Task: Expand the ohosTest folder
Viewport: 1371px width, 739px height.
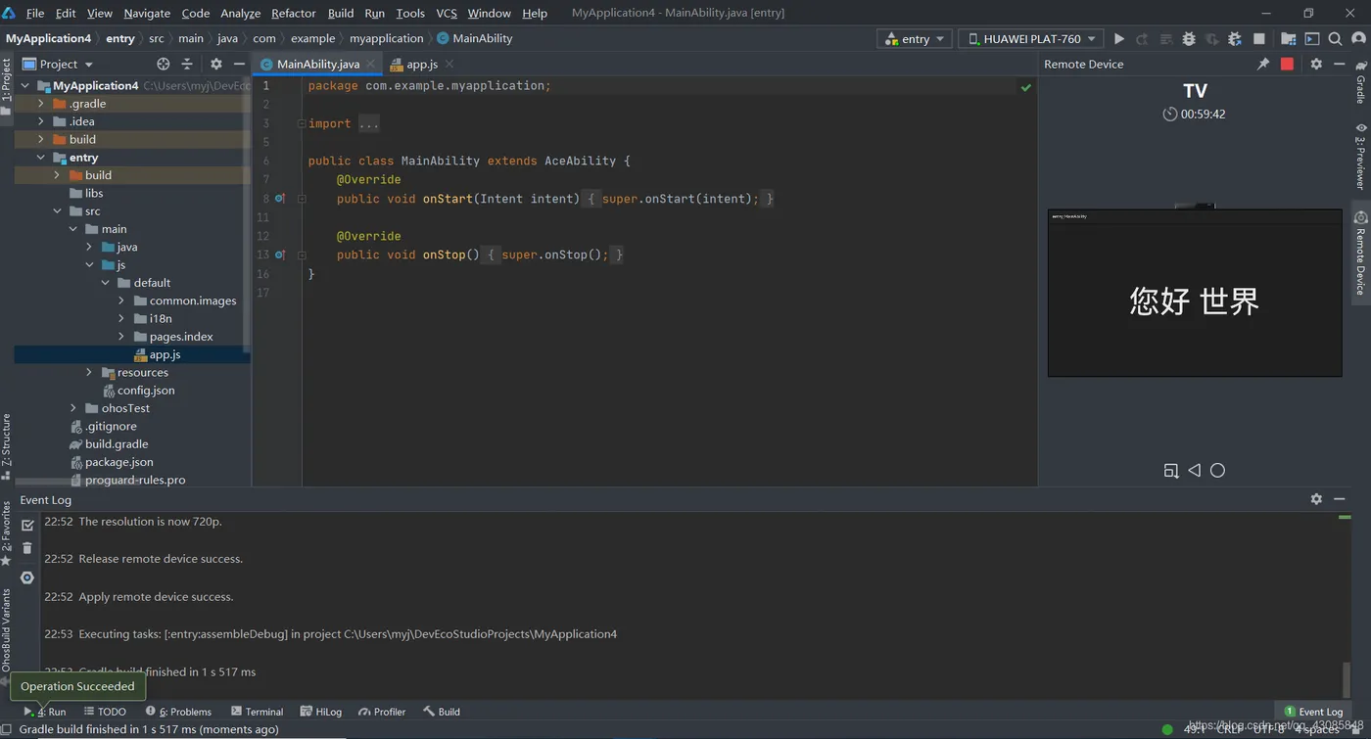Action: [73, 408]
